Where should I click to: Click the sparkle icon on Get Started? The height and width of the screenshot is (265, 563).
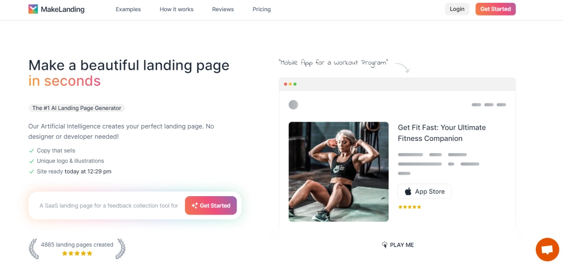tap(195, 206)
